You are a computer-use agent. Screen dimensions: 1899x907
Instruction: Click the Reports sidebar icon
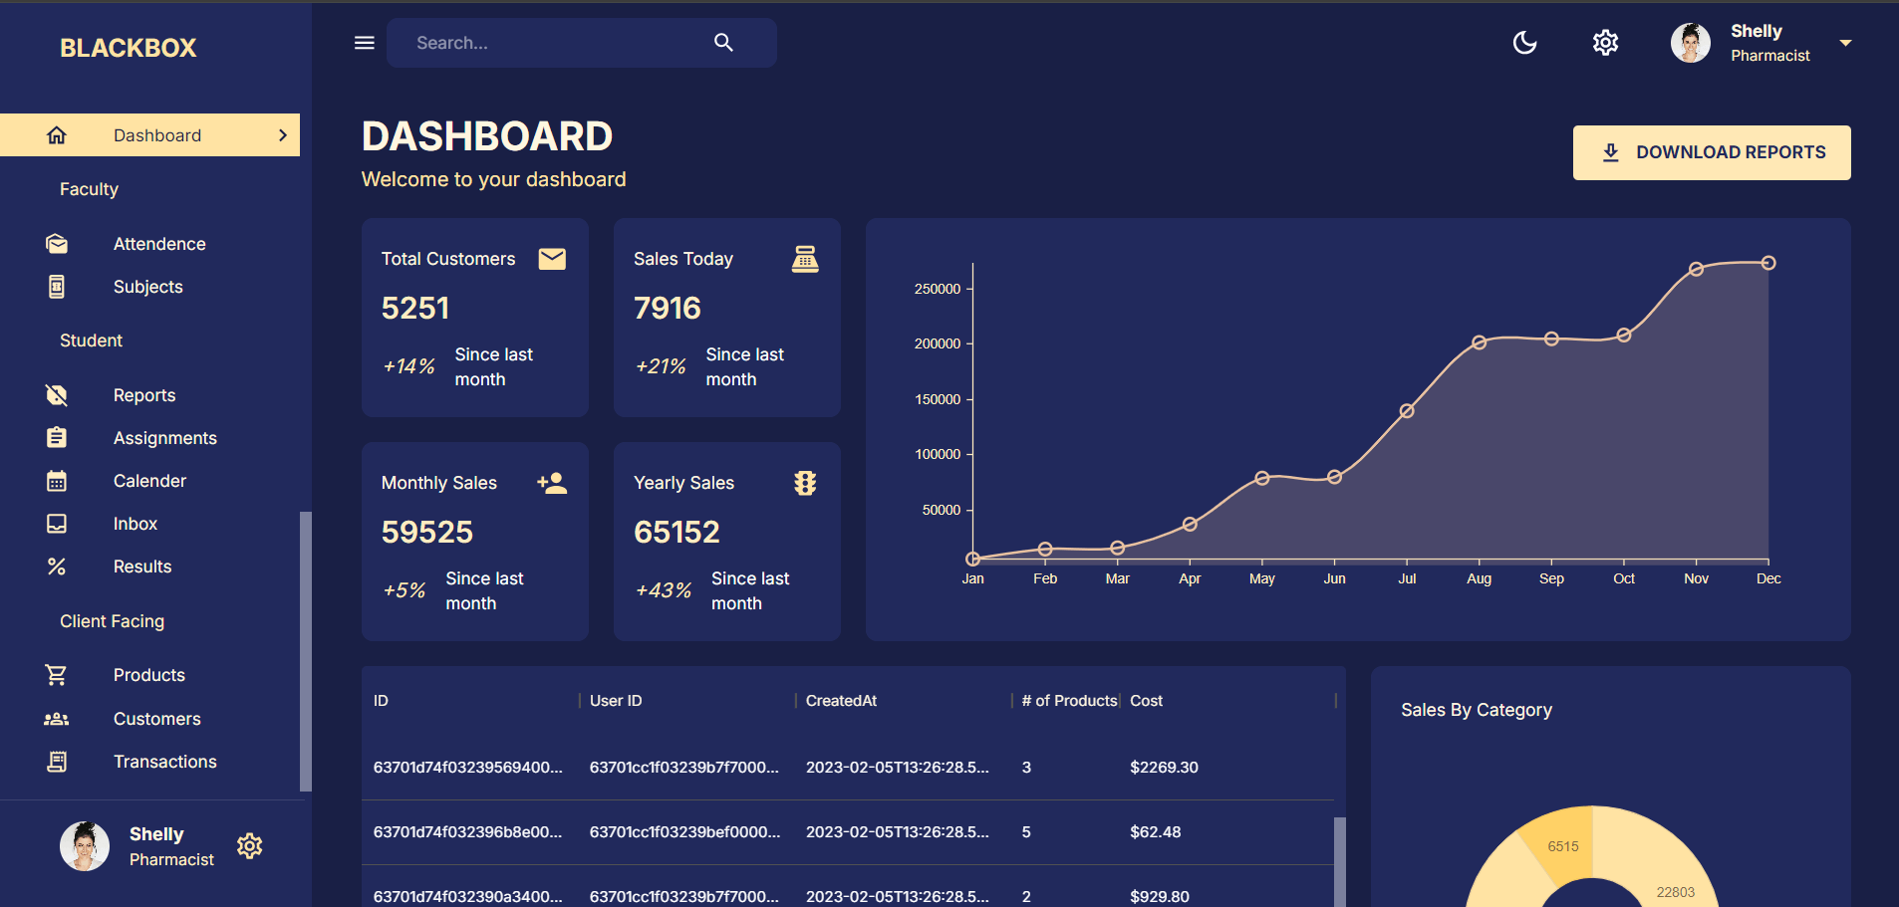57,395
